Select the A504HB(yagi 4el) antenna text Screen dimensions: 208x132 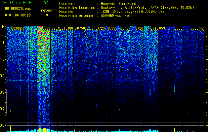(117, 16)
